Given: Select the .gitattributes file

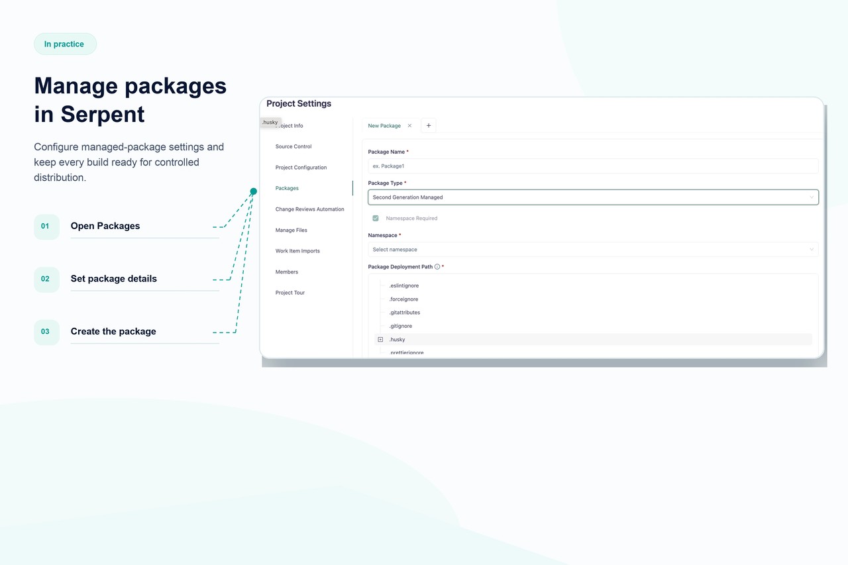Looking at the screenshot, I should [x=404, y=313].
